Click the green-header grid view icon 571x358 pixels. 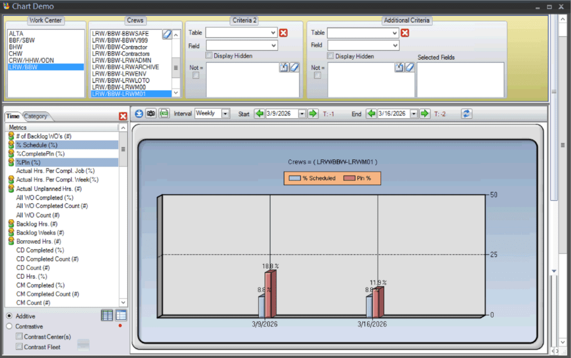click(x=107, y=316)
